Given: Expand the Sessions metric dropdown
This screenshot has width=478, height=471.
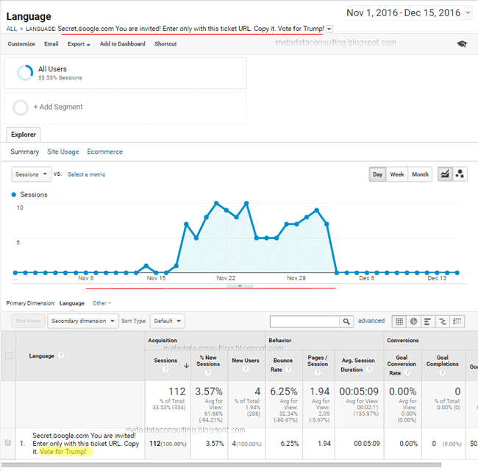Looking at the screenshot, I should click(x=31, y=174).
